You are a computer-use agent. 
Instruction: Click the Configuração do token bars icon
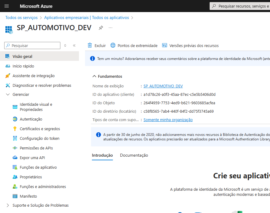pyautogui.click(x=15, y=138)
